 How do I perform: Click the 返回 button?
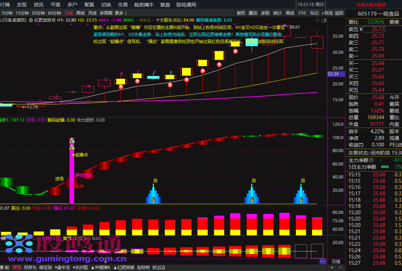(339, 13)
